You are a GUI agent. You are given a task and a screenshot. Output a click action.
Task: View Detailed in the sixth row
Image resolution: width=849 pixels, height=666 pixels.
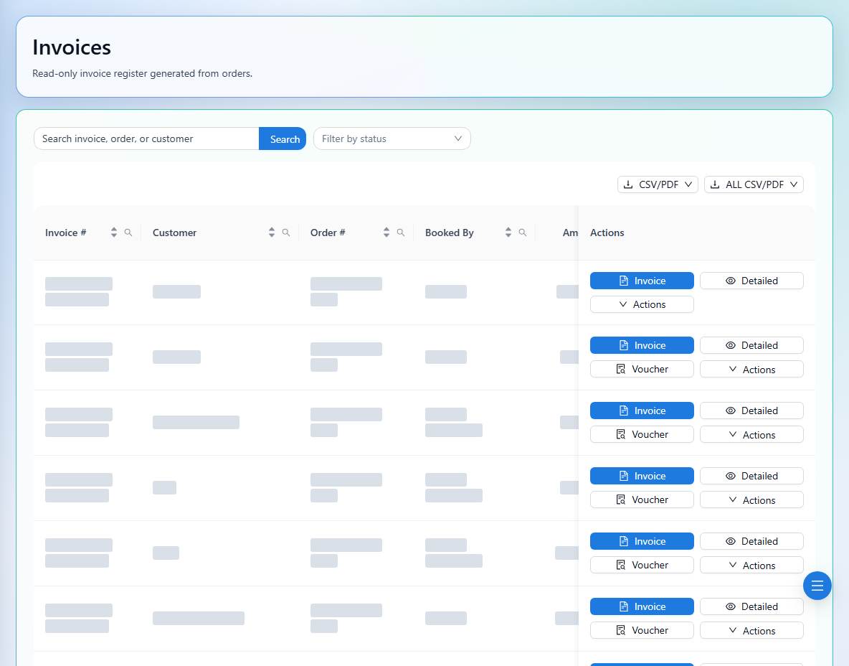tap(751, 606)
